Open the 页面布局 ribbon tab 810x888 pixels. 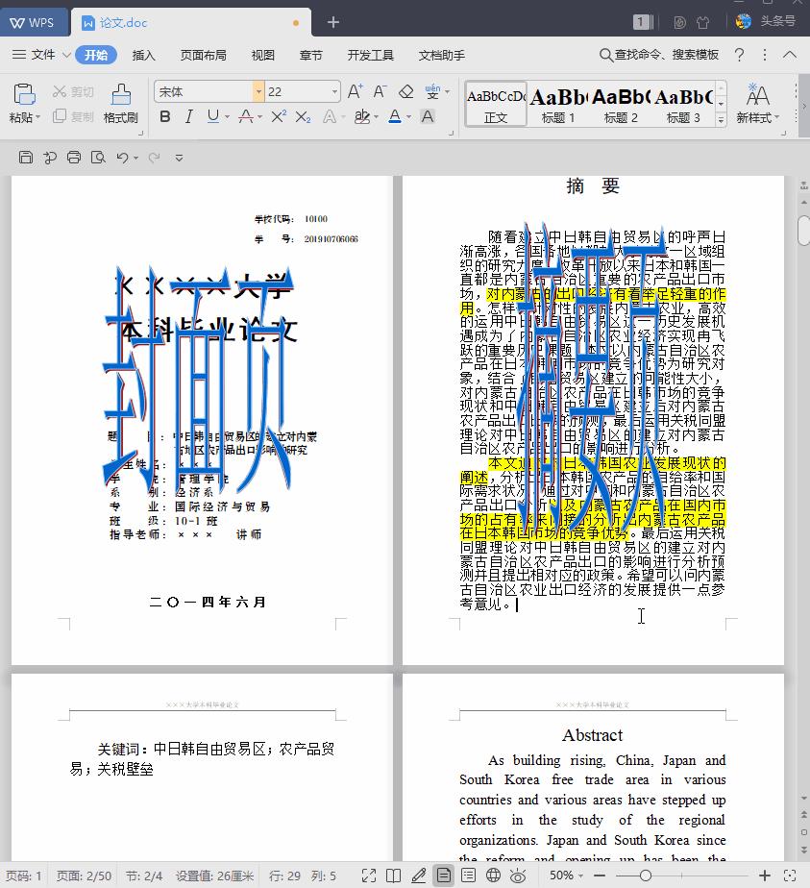pos(204,55)
